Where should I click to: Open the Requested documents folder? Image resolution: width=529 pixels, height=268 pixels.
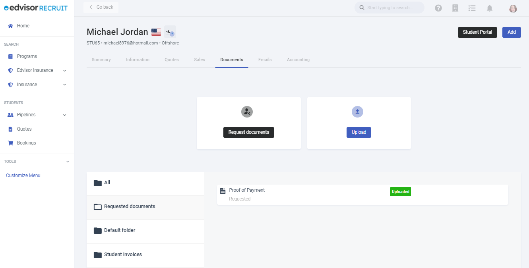(x=145, y=207)
